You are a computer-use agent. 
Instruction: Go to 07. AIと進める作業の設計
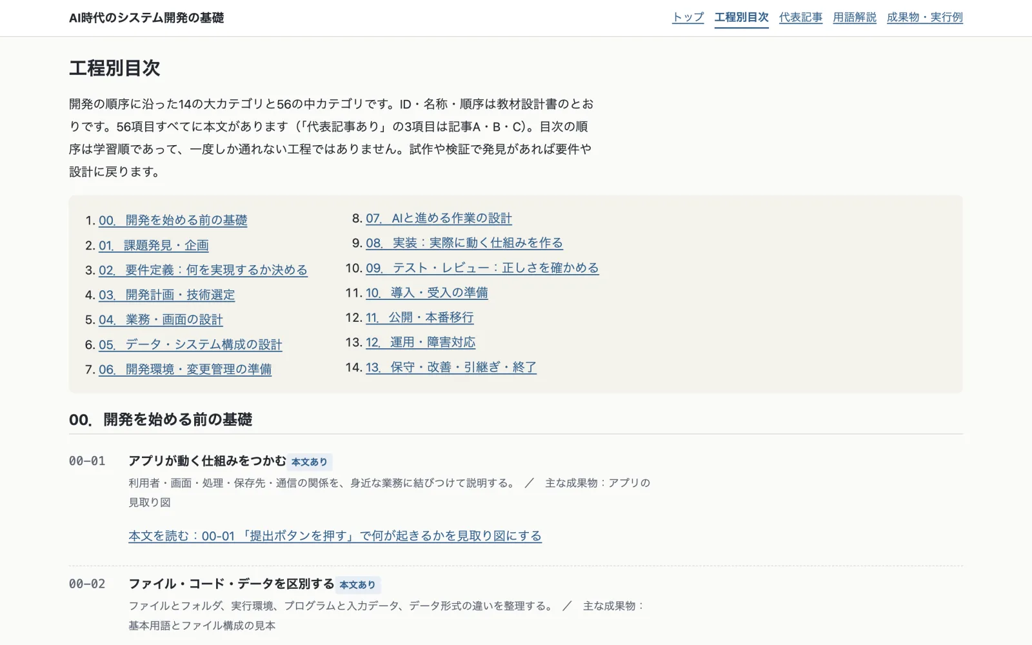point(439,219)
